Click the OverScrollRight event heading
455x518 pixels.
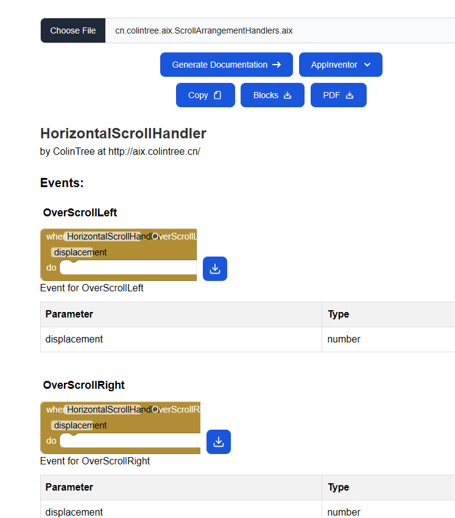[84, 385]
